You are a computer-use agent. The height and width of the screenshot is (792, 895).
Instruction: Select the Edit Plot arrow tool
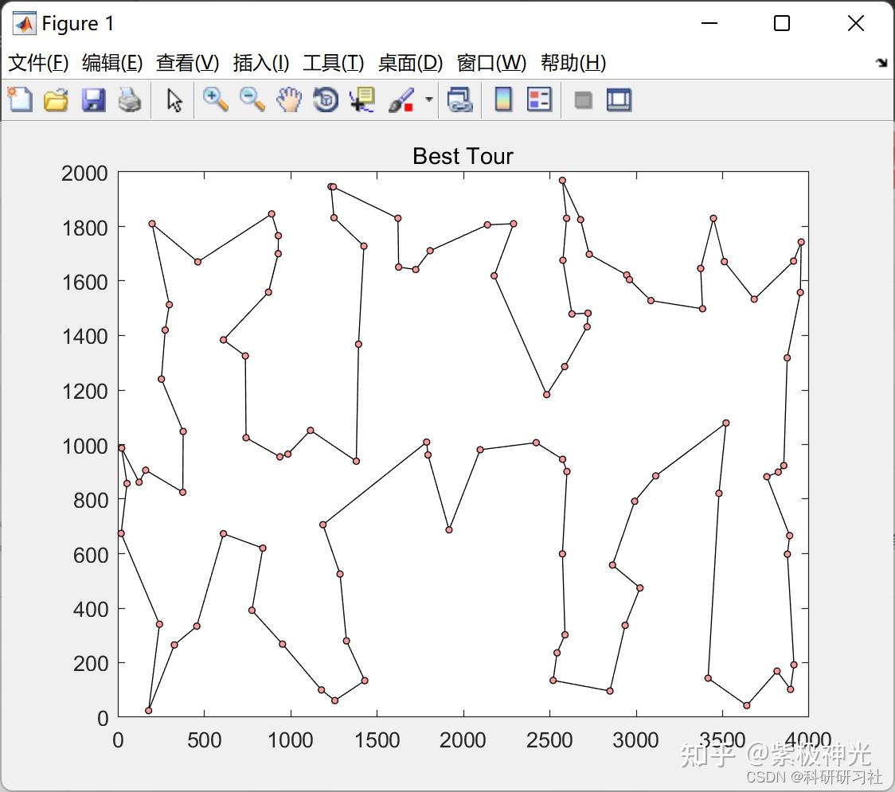[x=174, y=99]
